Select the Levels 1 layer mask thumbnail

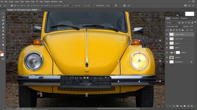178,53
